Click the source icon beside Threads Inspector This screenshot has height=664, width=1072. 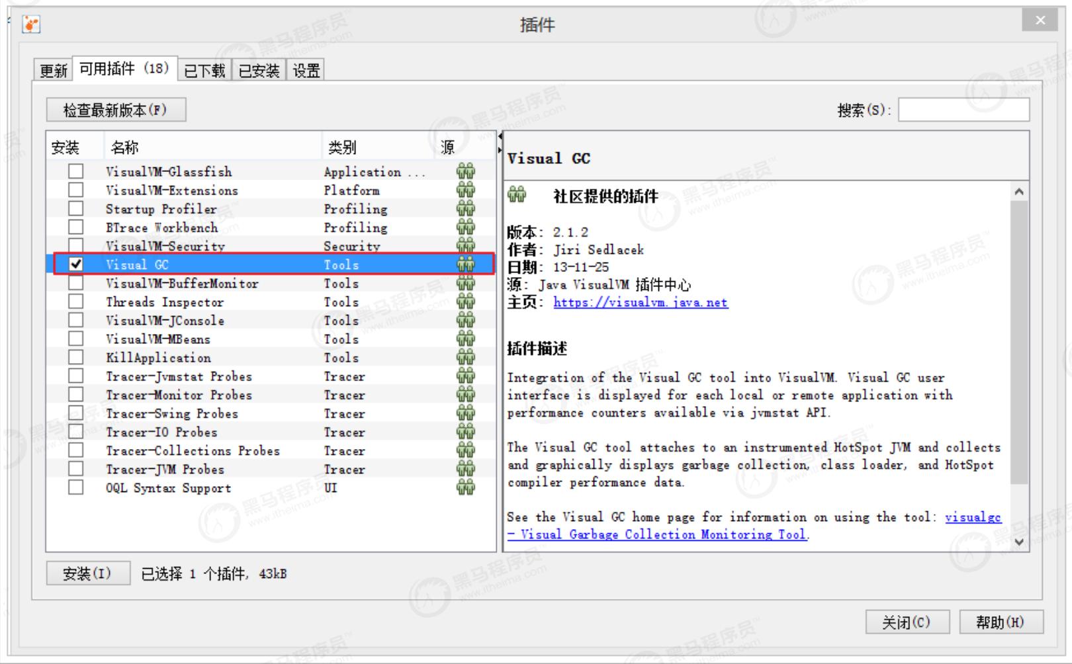(x=465, y=302)
